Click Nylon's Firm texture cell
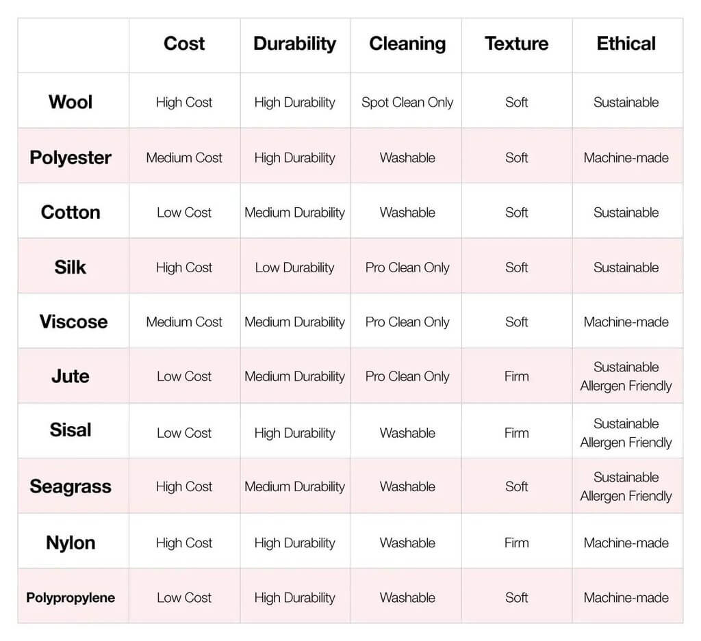701x641 pixels. (516, 542)
